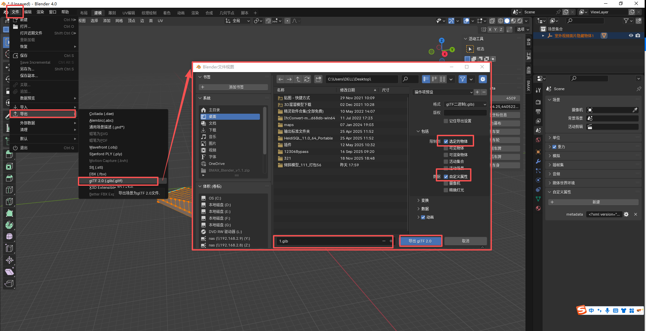Click the 导出 glTF 2.0 button

coord(420,241)
